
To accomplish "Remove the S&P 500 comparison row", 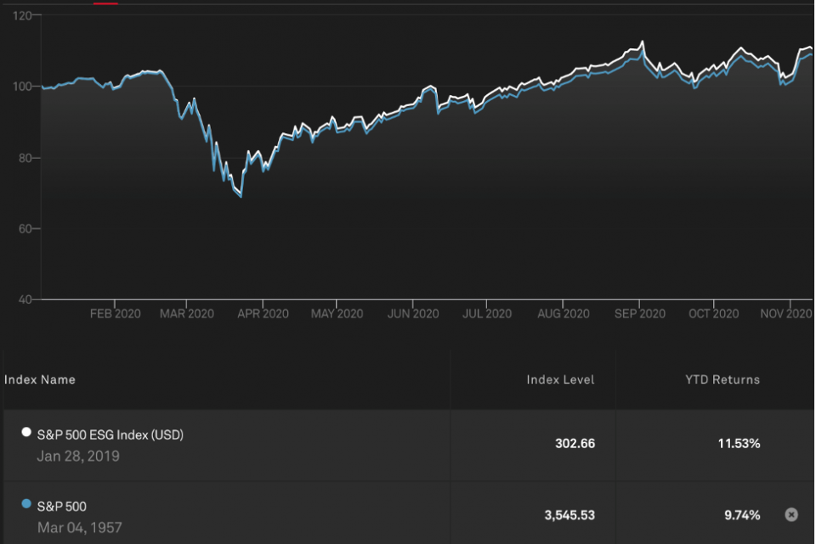I will 791,514.
